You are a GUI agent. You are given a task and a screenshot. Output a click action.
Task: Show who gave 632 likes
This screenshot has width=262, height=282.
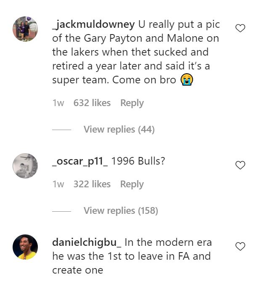click(92, 103)
